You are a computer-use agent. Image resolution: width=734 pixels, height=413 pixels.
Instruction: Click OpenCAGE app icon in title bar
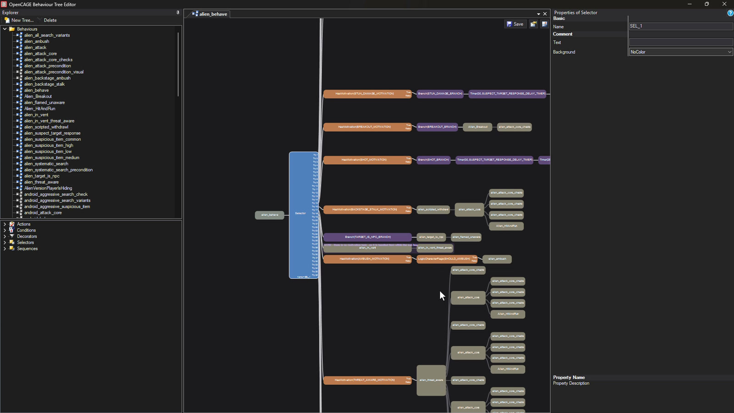(4, 4)
